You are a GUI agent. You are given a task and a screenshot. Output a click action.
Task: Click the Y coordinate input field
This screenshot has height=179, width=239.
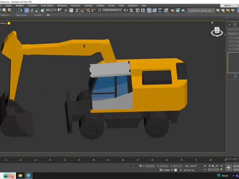pyautogui.click(x=164, y=166)
